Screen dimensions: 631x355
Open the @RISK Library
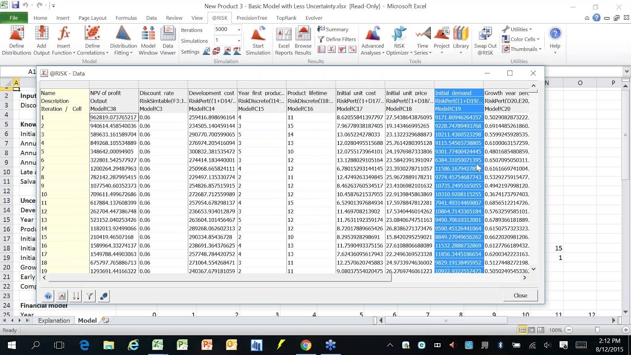click(x=461, y=41)
